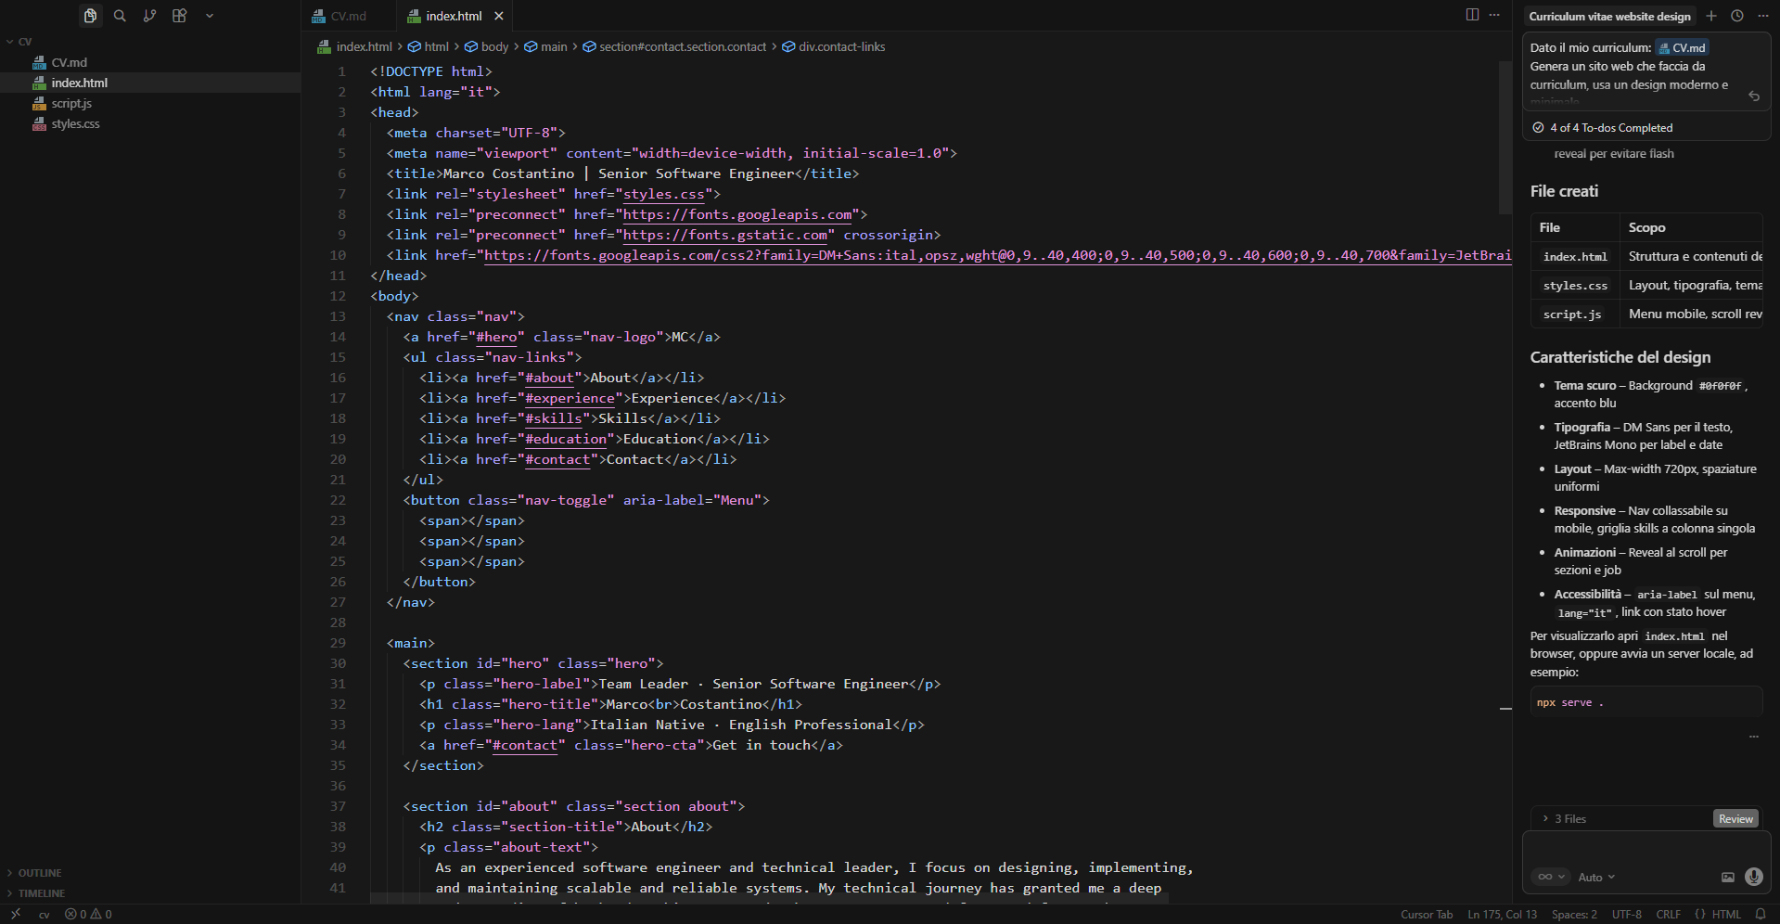Show chat history via the clock icon
Viewport: 1780px width, 924px height.
tap(1737, 16)
